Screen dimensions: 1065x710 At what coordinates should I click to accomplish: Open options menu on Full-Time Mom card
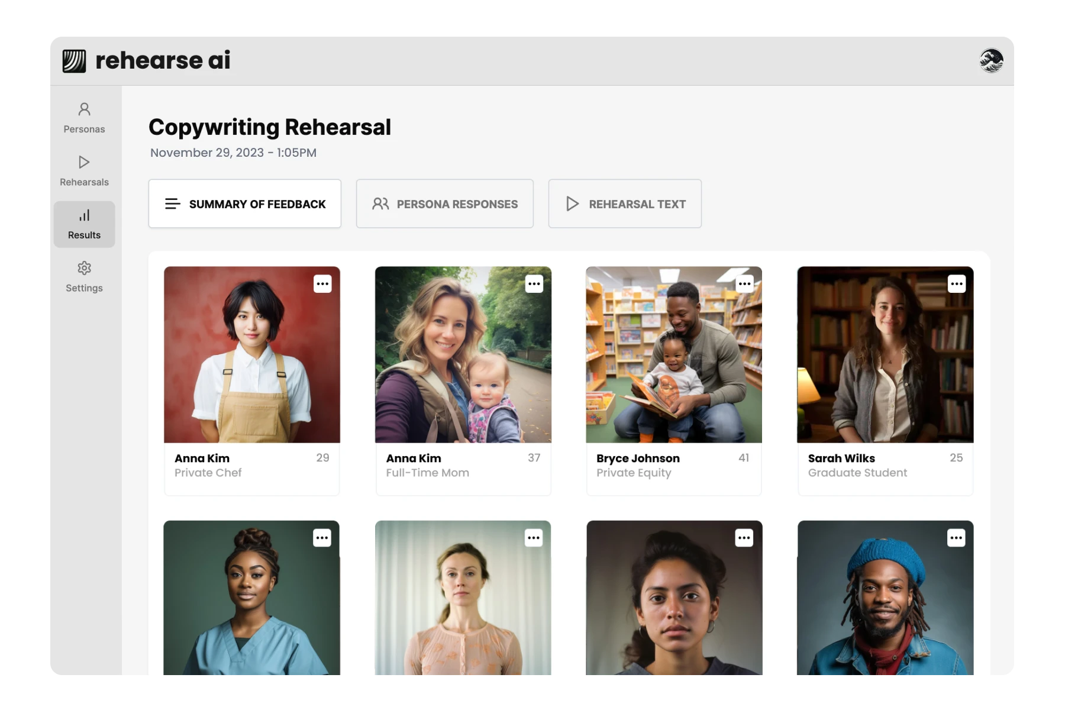coord(534,284)
